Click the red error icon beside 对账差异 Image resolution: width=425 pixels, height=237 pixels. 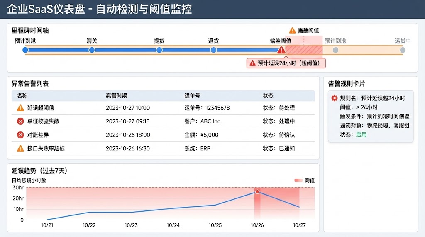[20, 135]
